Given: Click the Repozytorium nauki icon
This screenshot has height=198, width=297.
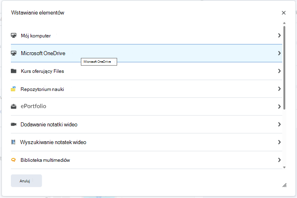Looking at the screenshot, I should pyautogui.click(x=13, y=89).
